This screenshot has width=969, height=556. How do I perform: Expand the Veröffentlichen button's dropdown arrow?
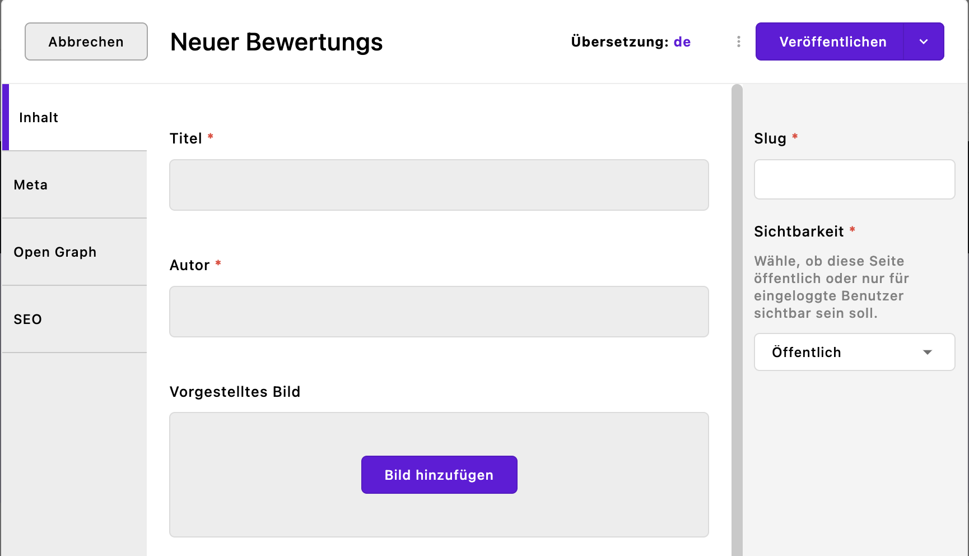click(x=923, y=41)
